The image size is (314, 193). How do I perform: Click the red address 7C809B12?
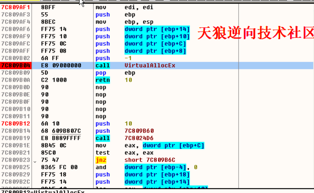coord(16,124)
